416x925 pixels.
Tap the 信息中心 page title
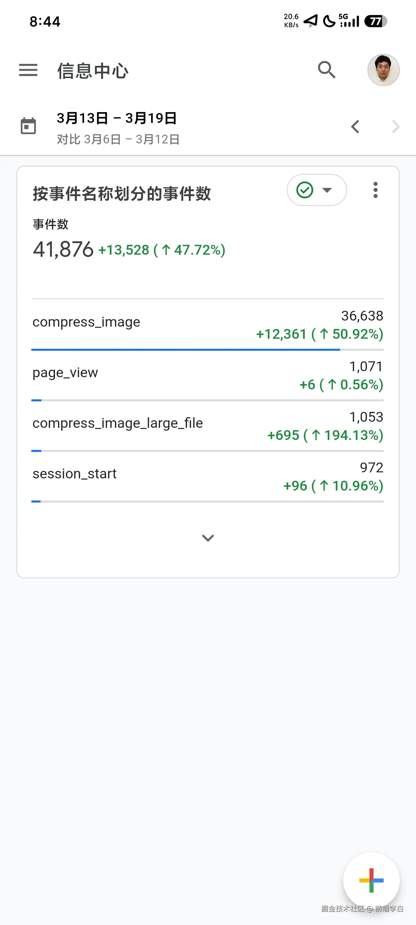pyautogui.click(x=93, y=71)
